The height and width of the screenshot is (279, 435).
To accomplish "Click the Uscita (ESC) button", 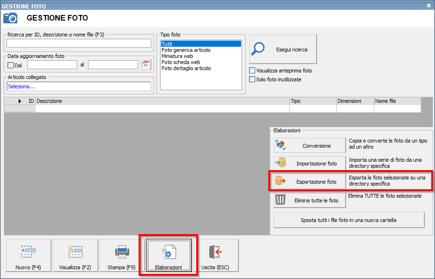I will click(215, 256).
